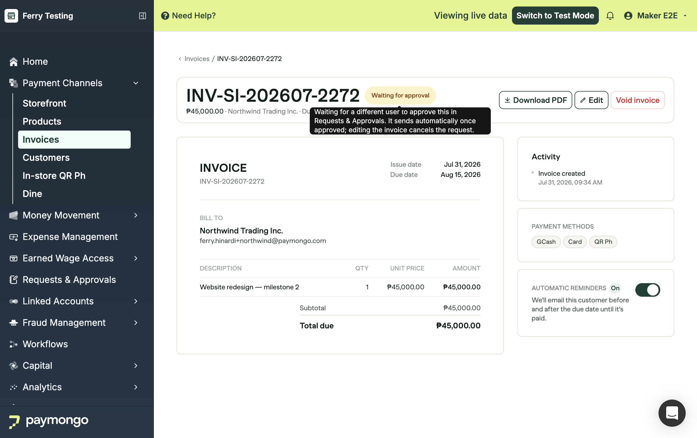Screen dimensions: 697x438
Task: Expand the Capital chevron
Action: pyautogui.click(x=136, y=366)
